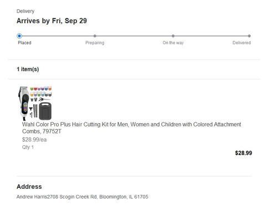Click the Combs, 79752T product title line
277x223 pixels.
pos(42,131)
